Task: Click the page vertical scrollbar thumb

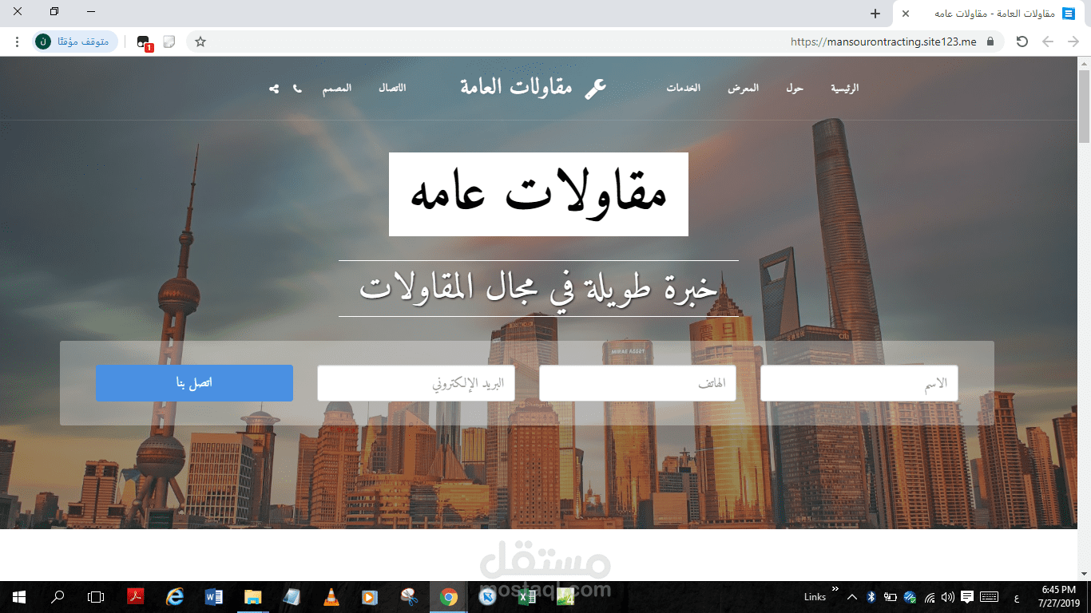Action: pos(1085,106)
